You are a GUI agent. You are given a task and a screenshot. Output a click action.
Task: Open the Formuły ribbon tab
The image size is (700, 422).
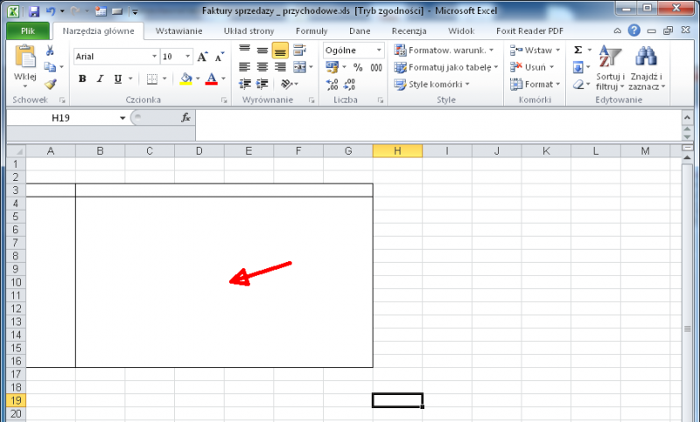pyautogui.click(x=311, y=31)
